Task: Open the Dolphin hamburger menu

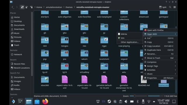Action: click(x=175, y=7)
